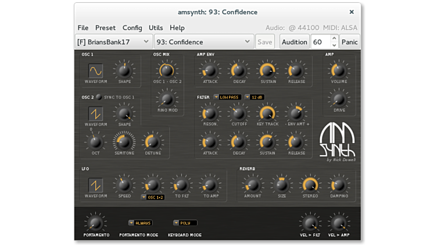Image resolution: width=437 pixels, height=245 pixels.
Task: Open the Low Pass filter type dropdown
Action: pos(227,97)
